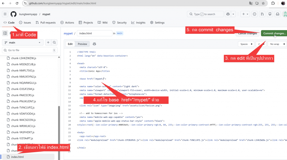Click the add file plus icon beside branch
Viewport: 287px width, 160px height.
click(48, 42)
